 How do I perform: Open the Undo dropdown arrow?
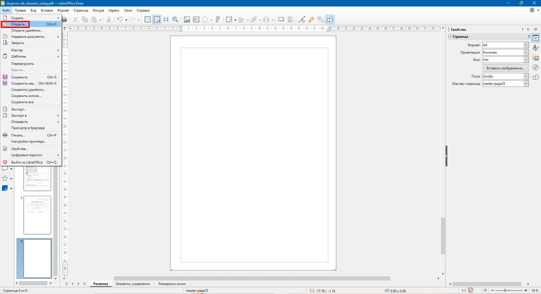coord(126,20)
